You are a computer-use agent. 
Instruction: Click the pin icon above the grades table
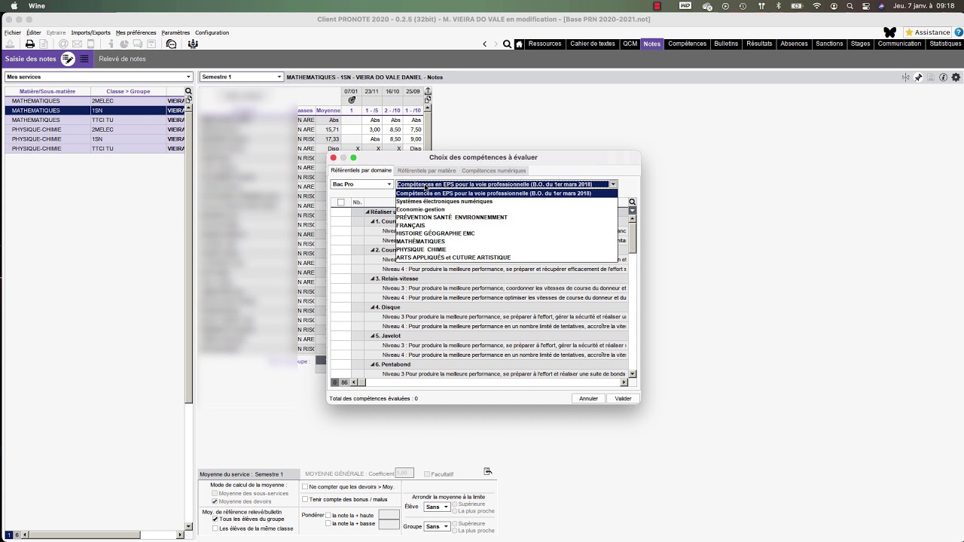[x=918, y=78]
